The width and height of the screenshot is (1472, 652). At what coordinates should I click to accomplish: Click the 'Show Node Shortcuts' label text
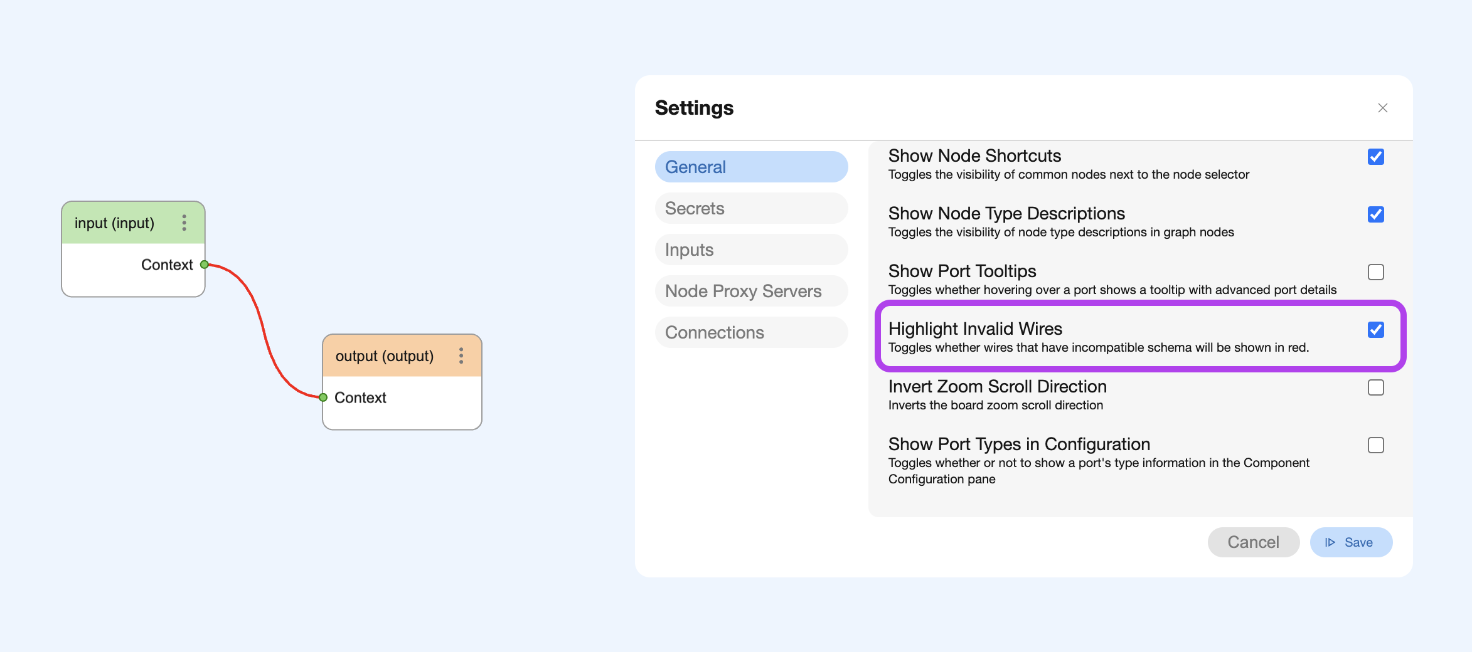[x=974, y=155]
